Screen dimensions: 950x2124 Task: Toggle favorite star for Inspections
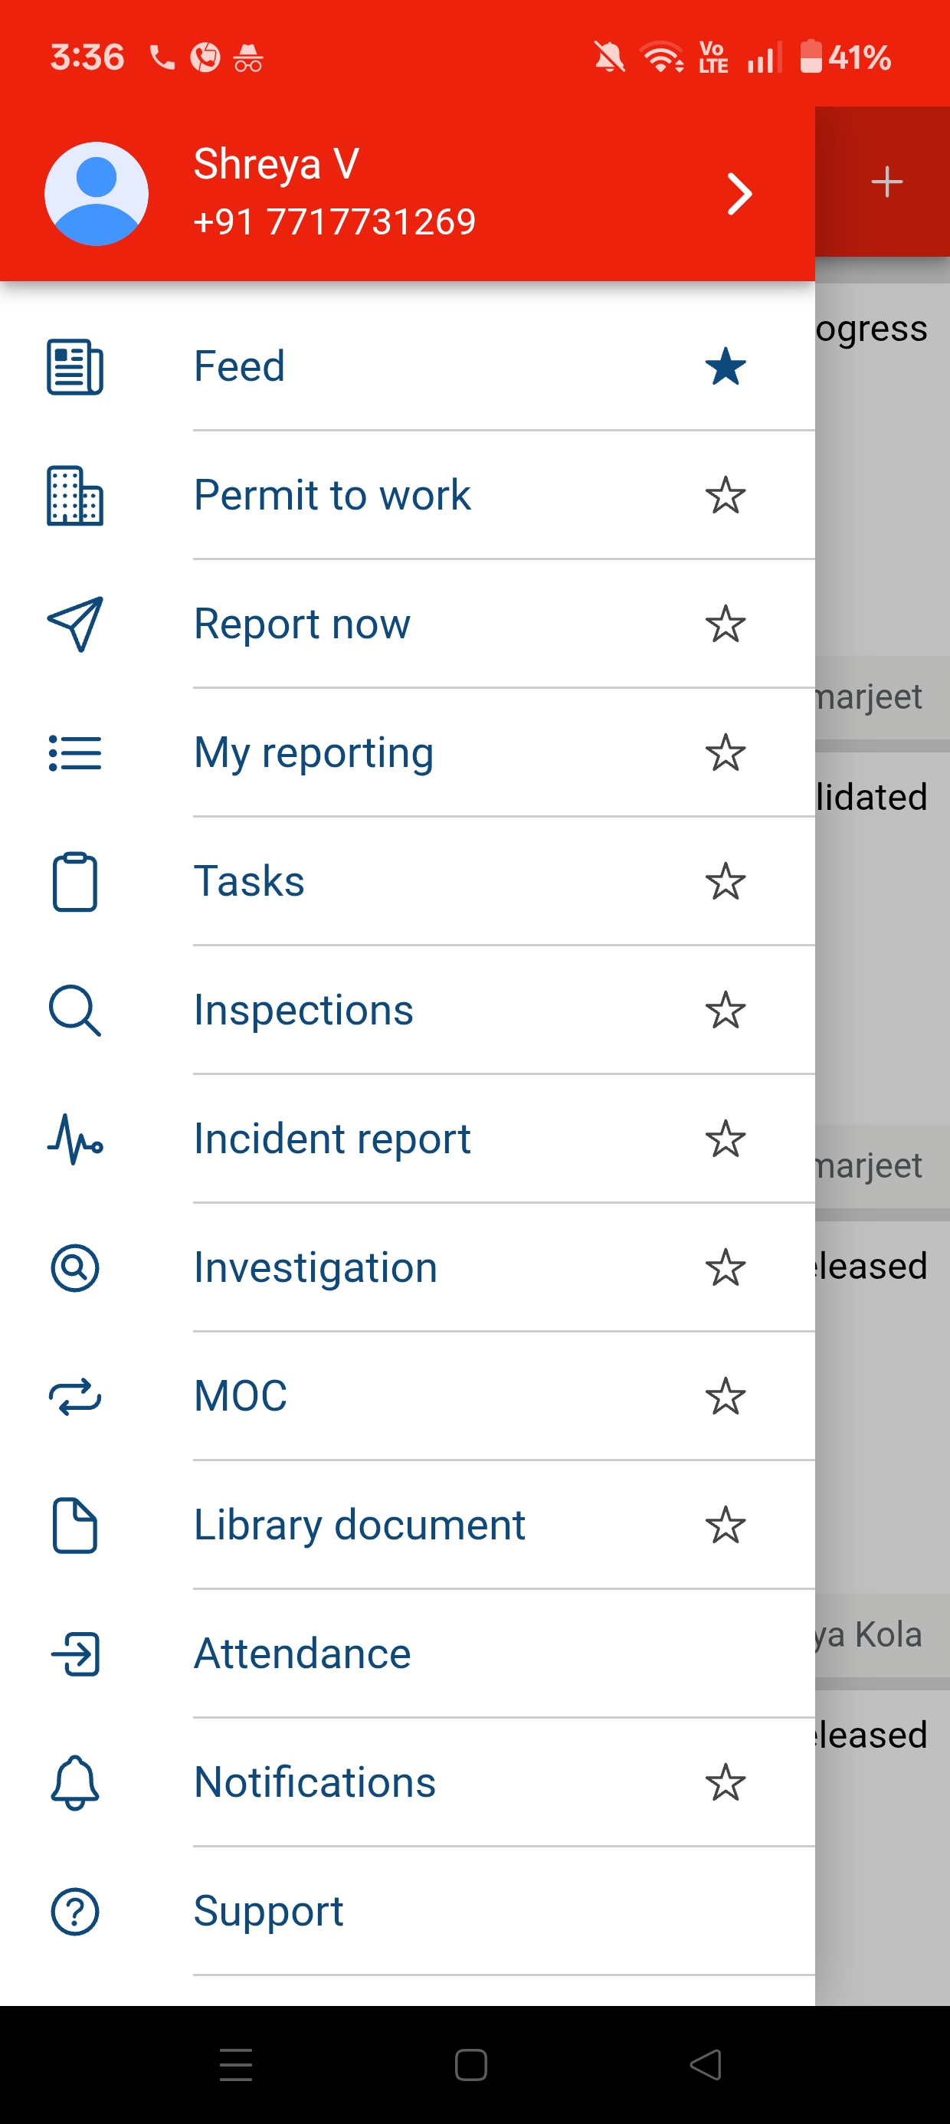click(725, 1010)
